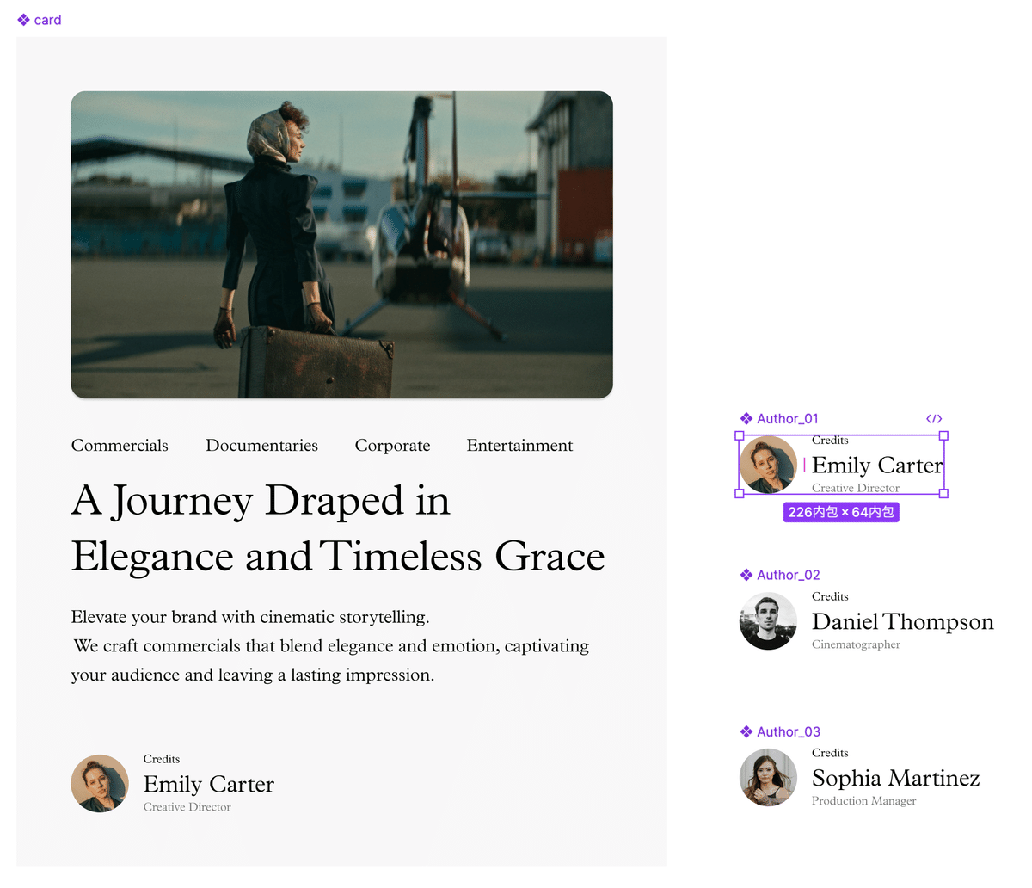Click Emily Carter's avatar inside the card
1032x888 pixels.
tap(100, 784)
